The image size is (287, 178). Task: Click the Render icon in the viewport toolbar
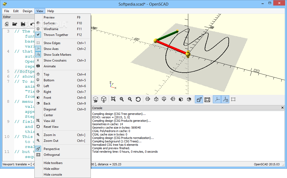tap(104, 99)
